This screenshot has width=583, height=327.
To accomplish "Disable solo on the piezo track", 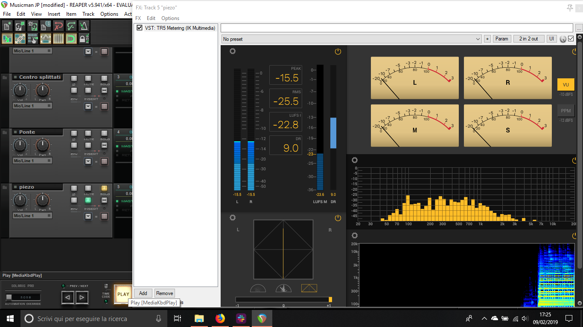I will pyautogui.click(x=104, y=188).
